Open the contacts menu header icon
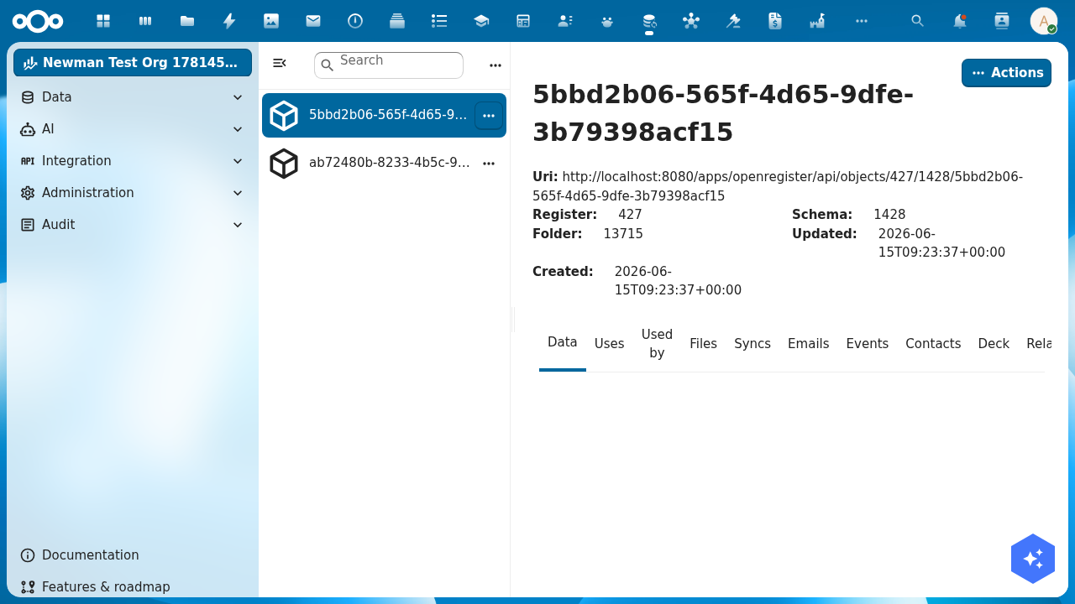1075x604 pixels. pyautogui.click(x=1002, y=21)
